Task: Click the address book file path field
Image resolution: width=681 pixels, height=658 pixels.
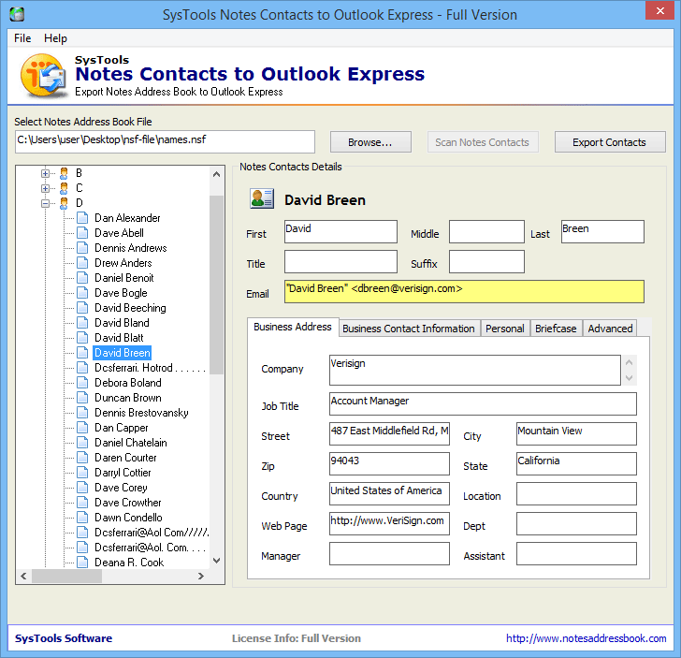Action: 165,141
